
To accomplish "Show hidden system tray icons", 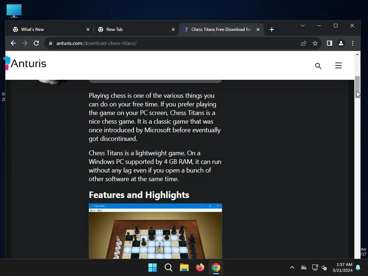I will tap(292, 267).
